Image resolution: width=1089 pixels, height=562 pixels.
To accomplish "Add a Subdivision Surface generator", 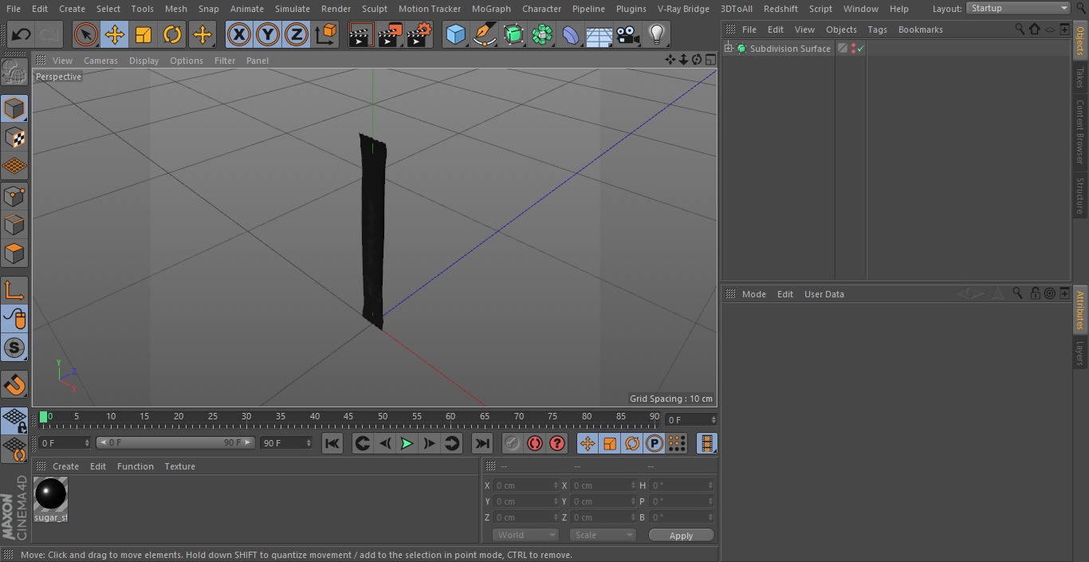I will pyautogui.click(x=513, y=34).
